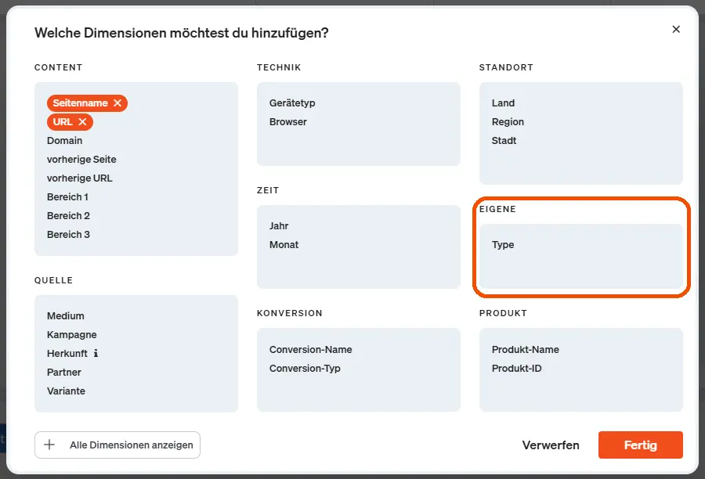Close the dimensions dialog with the X

point(676,30)
